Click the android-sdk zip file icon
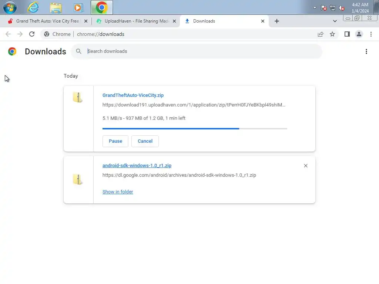379x284 pixels. (78, 179)
